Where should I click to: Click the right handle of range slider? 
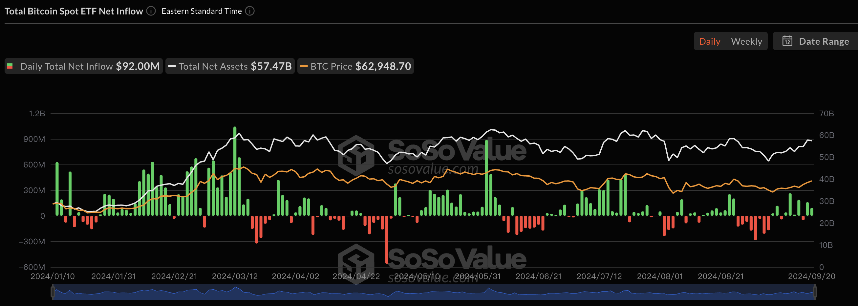pyautogui.click(x=815, y=292)
